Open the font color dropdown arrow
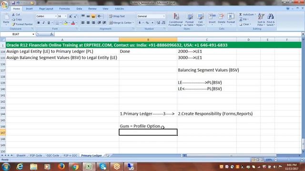This screenshot has width=305, height=171. (x=76, y=23)
